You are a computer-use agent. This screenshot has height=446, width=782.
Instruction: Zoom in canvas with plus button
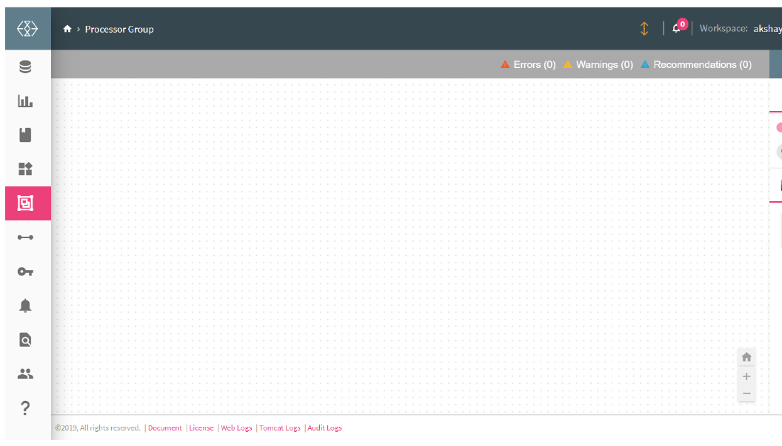pyautogui.click(x=746, y=376)
